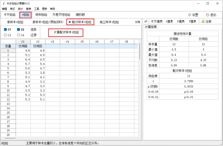
Task: Click the C3 column header
Action: pyautogui.click(x=53, y=42)
